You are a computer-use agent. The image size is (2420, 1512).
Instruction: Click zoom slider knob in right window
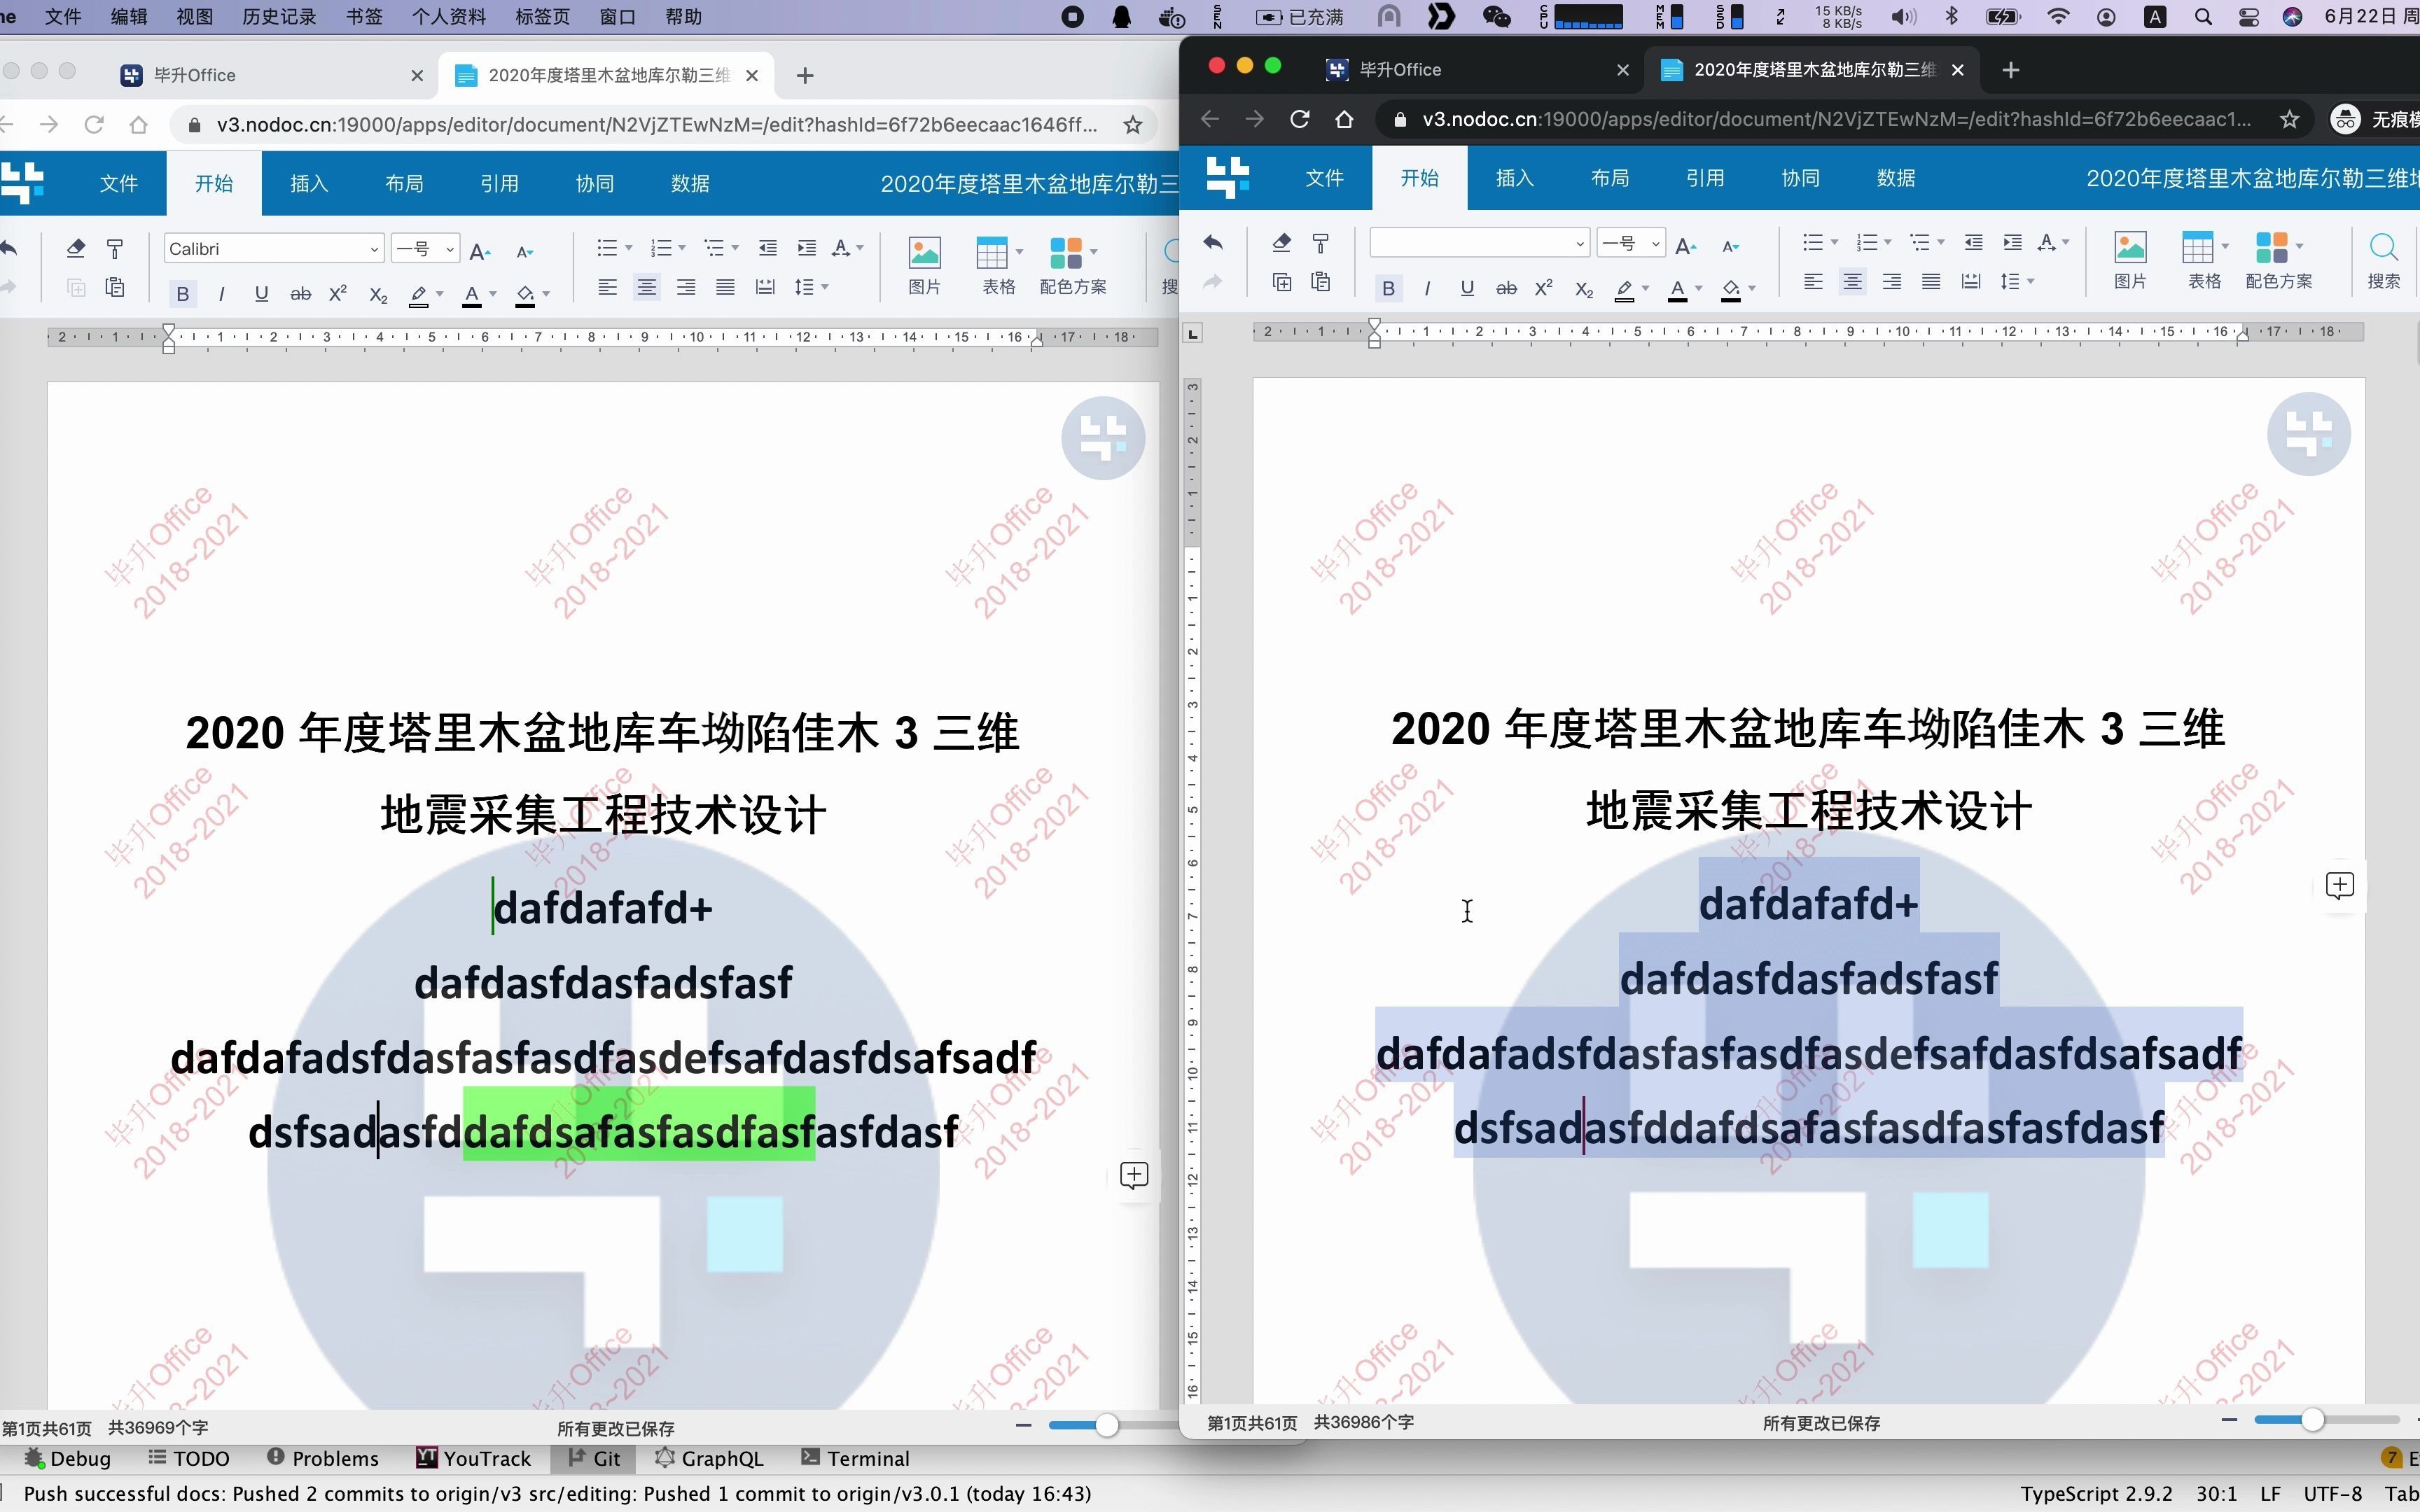2312,1420
